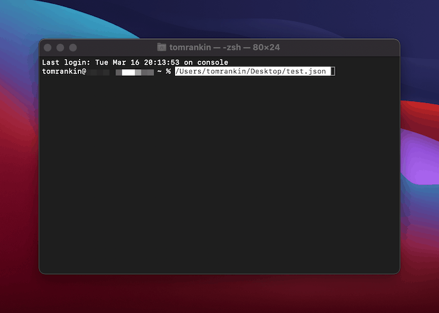This screenshot has width=439, height=313.
Task: Click the "Last login: Tue Mar 16 20:13:53" line
Action: (135, 62)
